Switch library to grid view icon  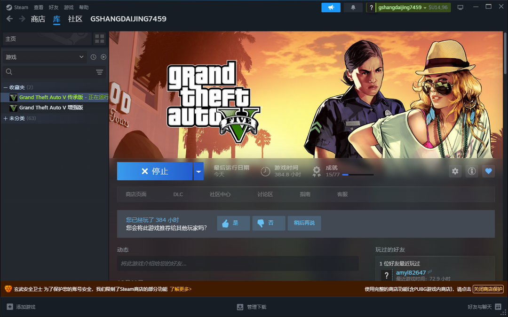(100, 39)
